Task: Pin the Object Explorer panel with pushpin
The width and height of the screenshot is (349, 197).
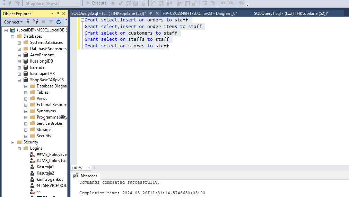Action: click(58, 13)
